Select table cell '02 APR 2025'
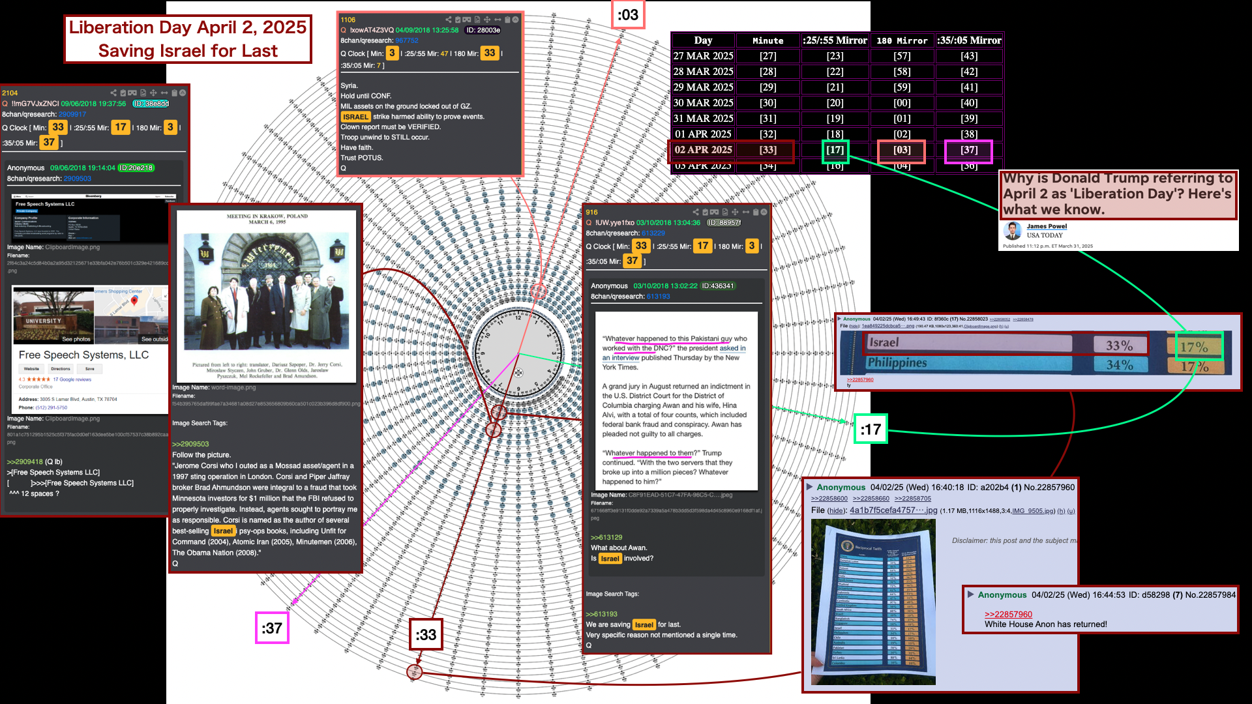 pyautogui.click(x=704, y=150)
